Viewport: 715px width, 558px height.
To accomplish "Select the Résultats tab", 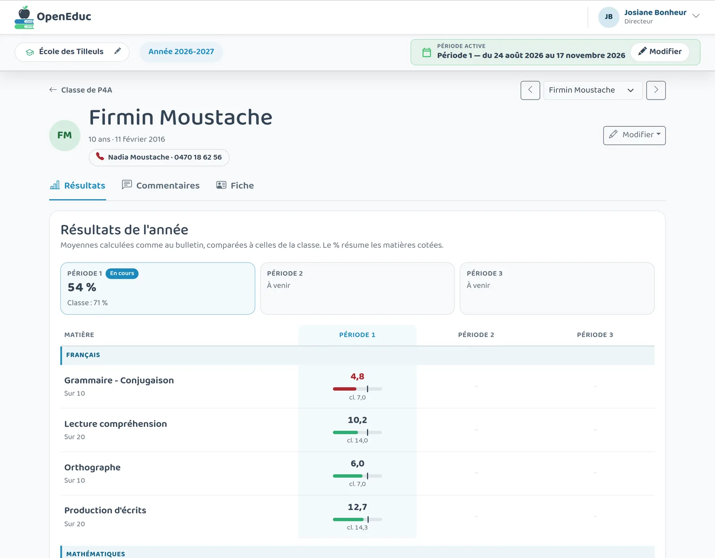I will point(78,185).
